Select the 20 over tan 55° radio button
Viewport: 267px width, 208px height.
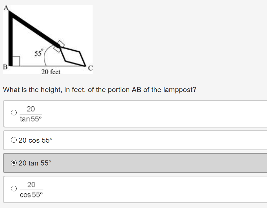click(14, 113)
